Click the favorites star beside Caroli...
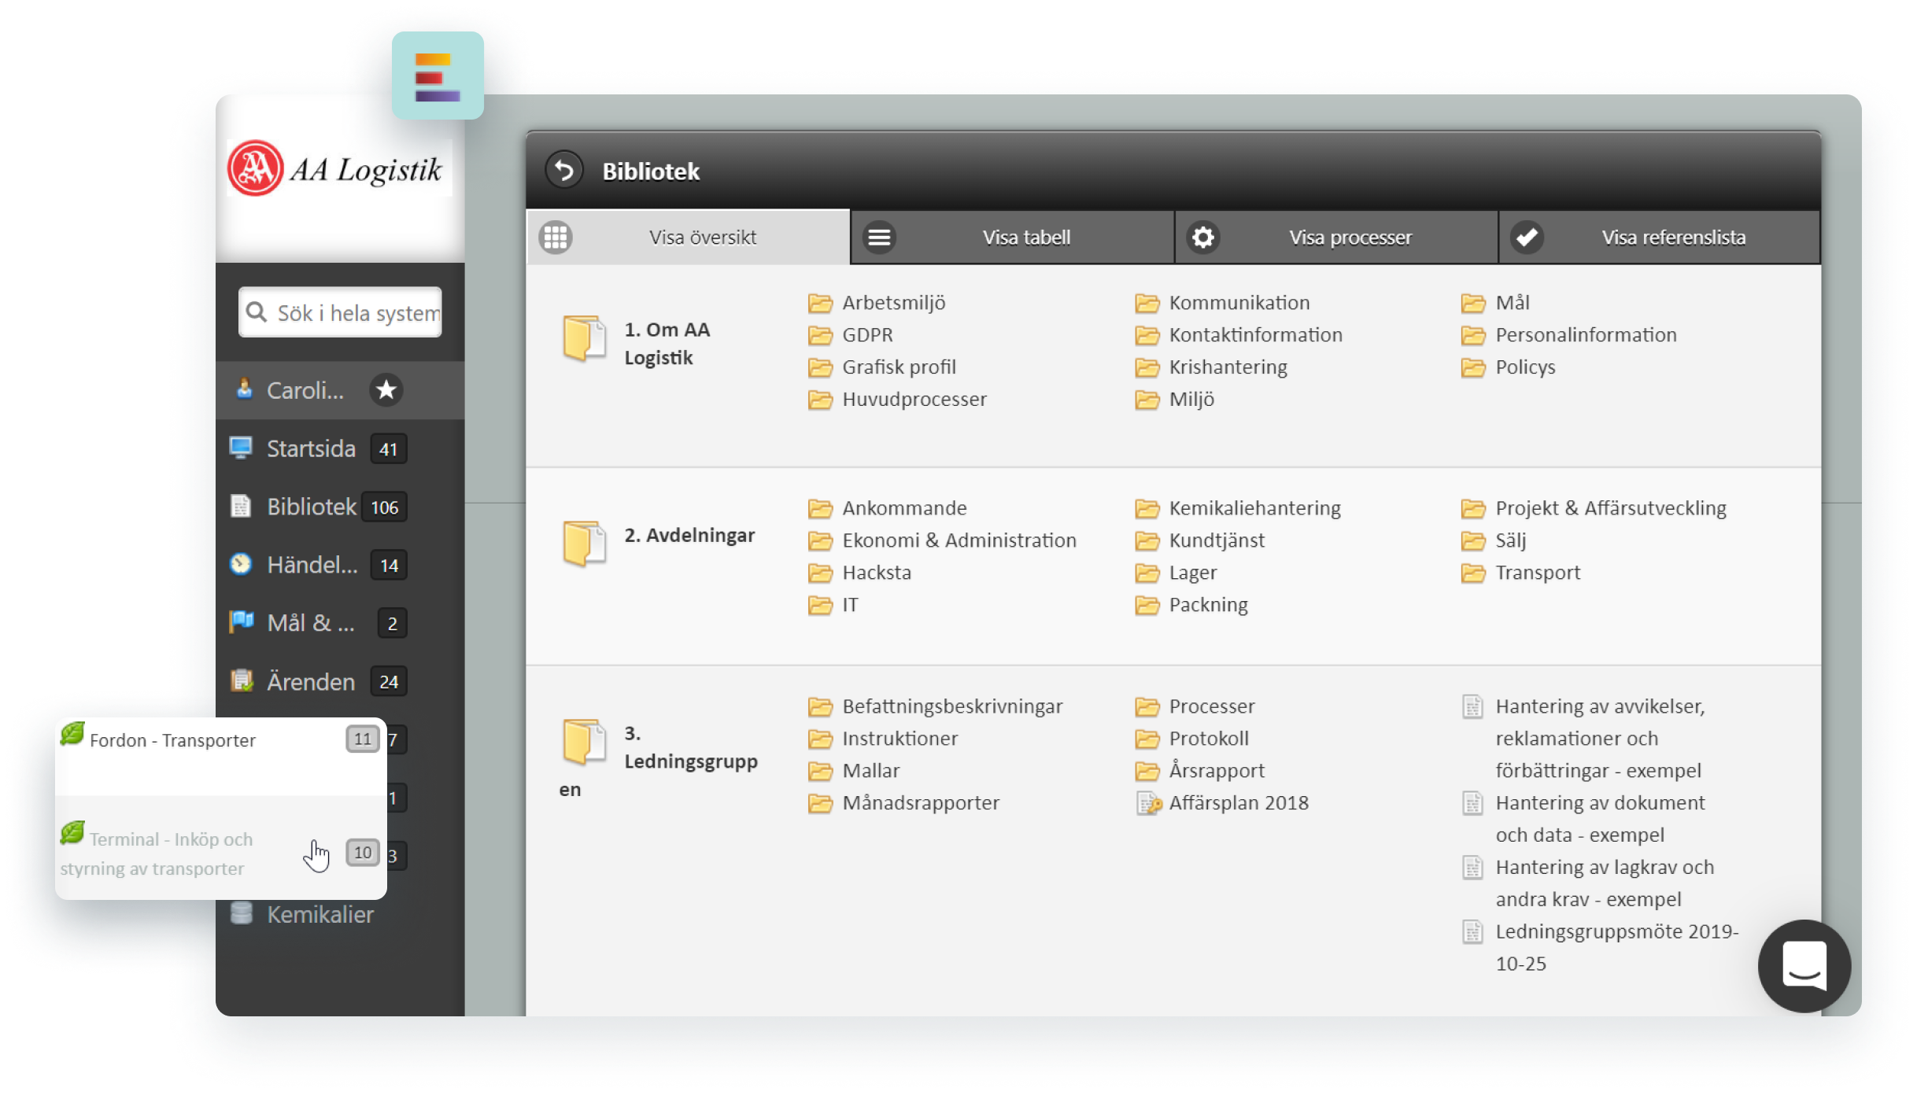The image size is (1917, 1095). click(386, 389)
